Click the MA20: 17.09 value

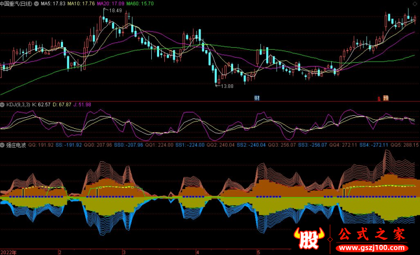[111, 4]
